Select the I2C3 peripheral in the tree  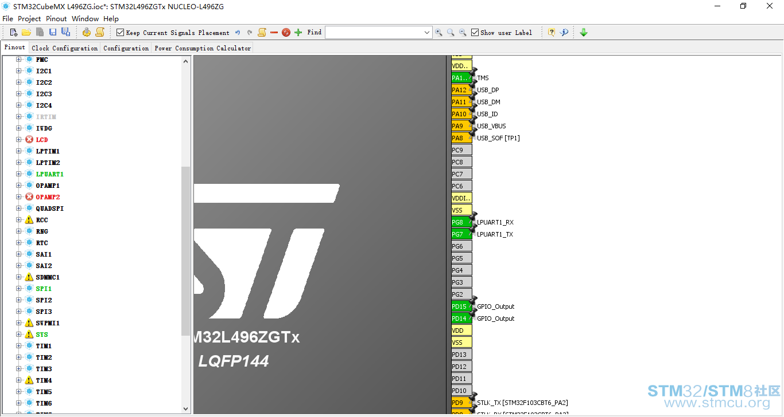44,94
